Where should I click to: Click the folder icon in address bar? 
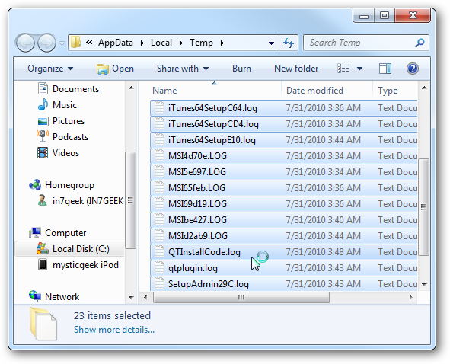click(x=76, y=43)
